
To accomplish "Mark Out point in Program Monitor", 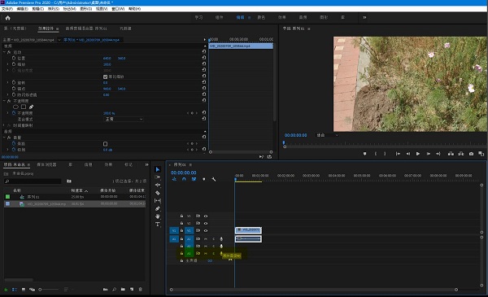I will point(385,154).
